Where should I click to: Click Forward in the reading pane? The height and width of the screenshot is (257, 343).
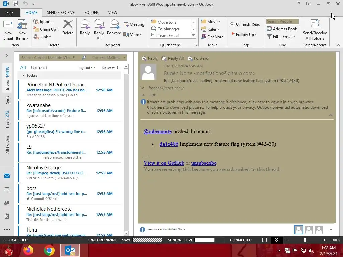[198, 58]
